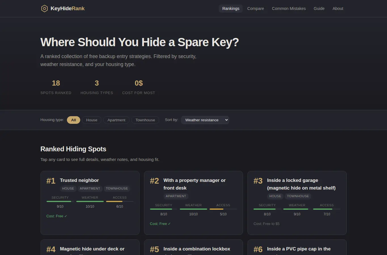Viewport: 387px width, 255px height.
Task: Click Access bar on locked garage card
Action: click(327, 209)
